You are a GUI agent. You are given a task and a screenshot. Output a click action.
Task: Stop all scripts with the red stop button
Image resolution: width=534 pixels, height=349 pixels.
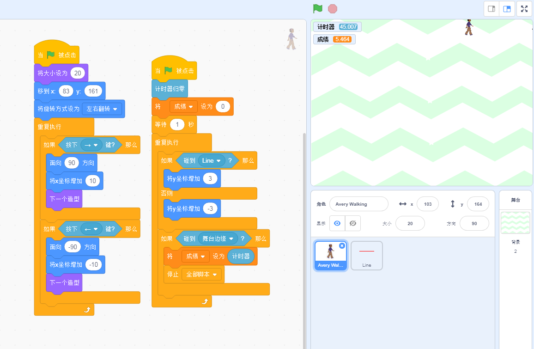click(333, 8)
